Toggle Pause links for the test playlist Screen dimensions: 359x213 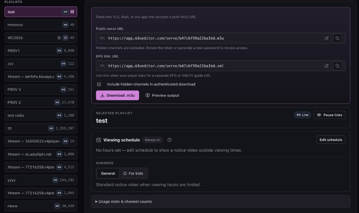pos(330,115)
